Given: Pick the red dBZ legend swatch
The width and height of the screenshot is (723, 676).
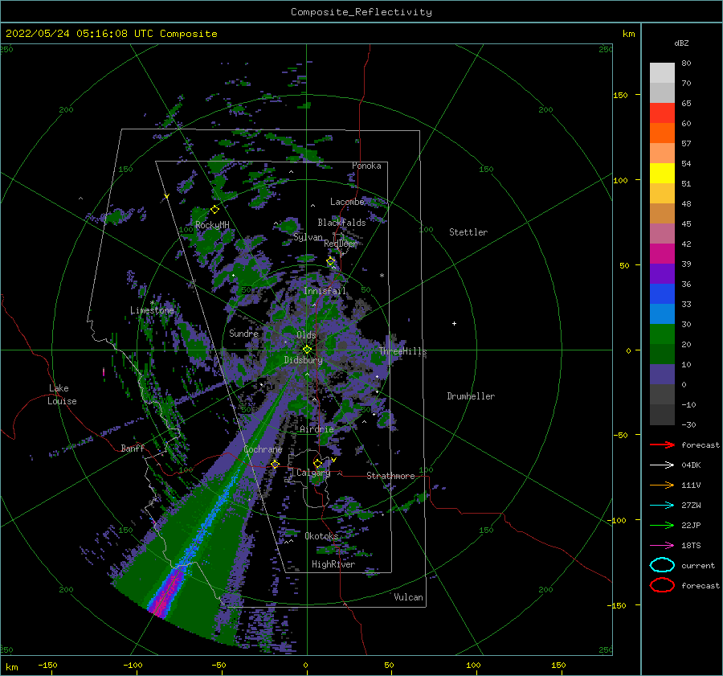Looking at the screenshot, I should pyautogui.click(x=662, y=113).
